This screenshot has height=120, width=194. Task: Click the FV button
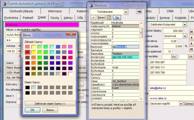point(174,57)
